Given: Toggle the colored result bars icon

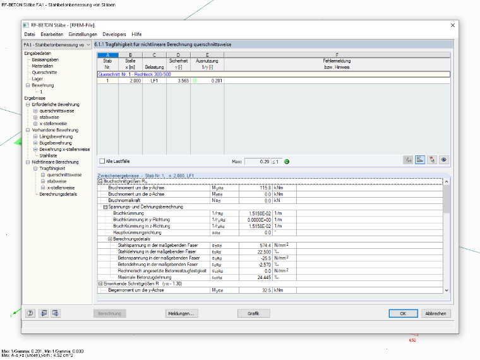Looking at the screenshot, I should tap(420, 160).
